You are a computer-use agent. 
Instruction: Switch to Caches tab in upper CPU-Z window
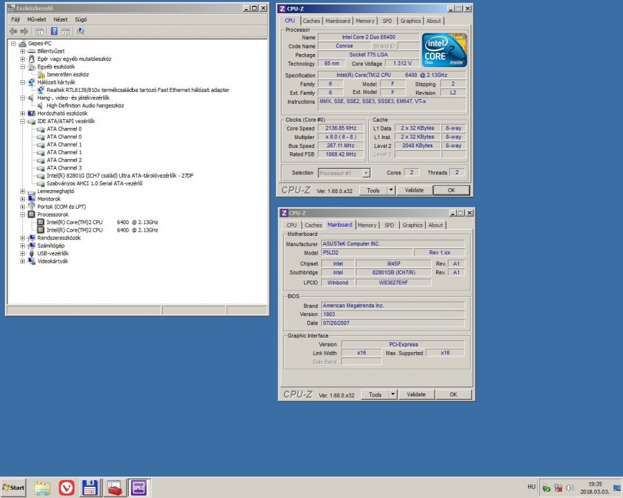(x=311, y=21)
